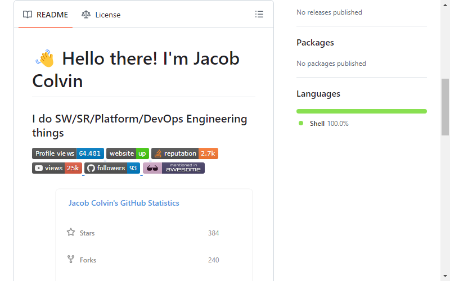Click the Stack Overflow reputation badge
Image resolution: width=450 pixels, height=281 pixels.
pyautogui.click(x=185, y=153)
